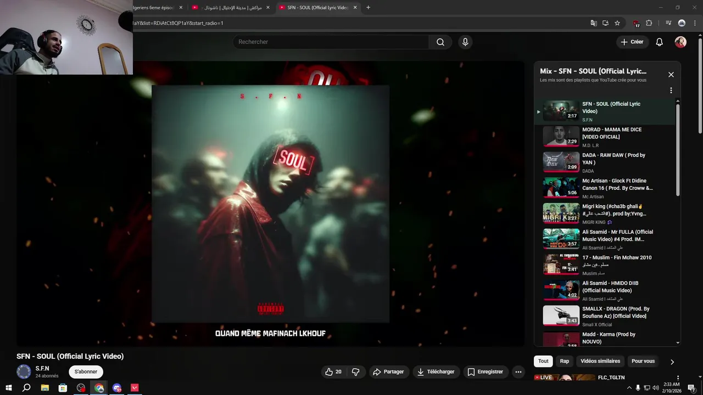Image resolution: width=703 pixels, height=395 pixels.
Task: Click the Google Translate icon in address bar
Action: pyautogui.click(x=594, y=23)
